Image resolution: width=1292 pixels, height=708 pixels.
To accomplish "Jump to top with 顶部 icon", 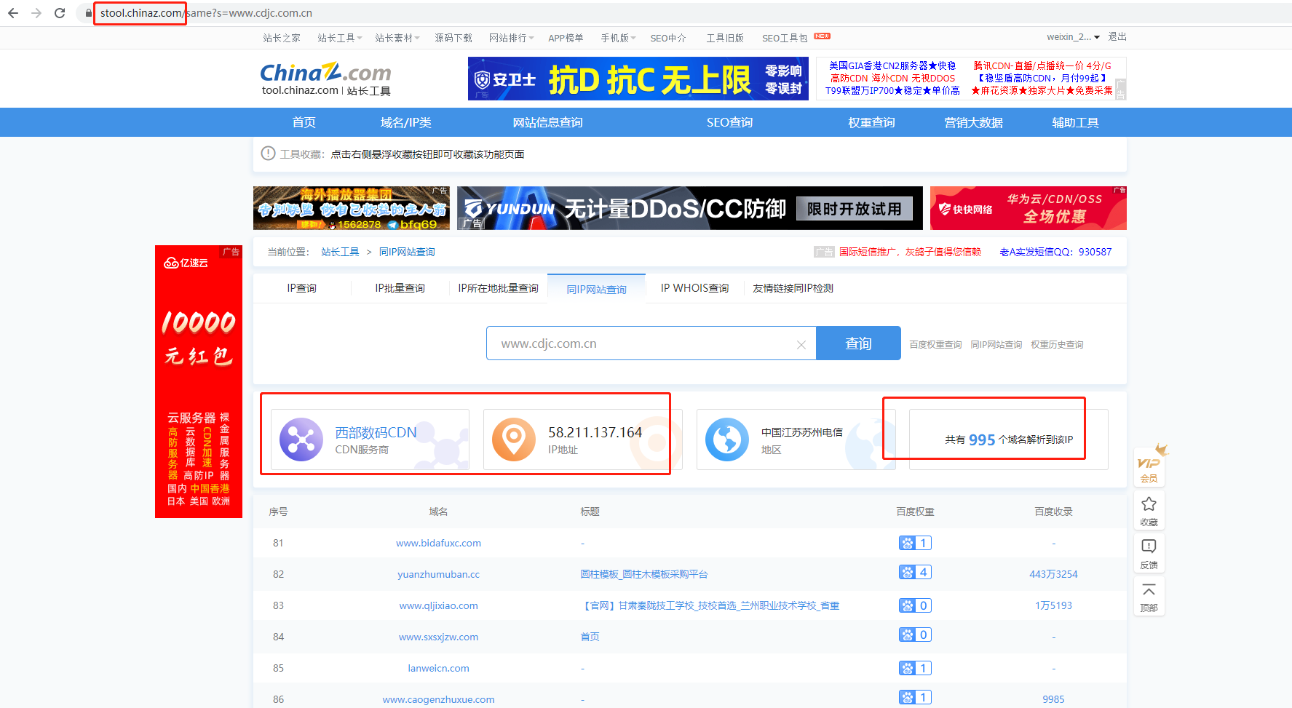I will click(1149, 596).
